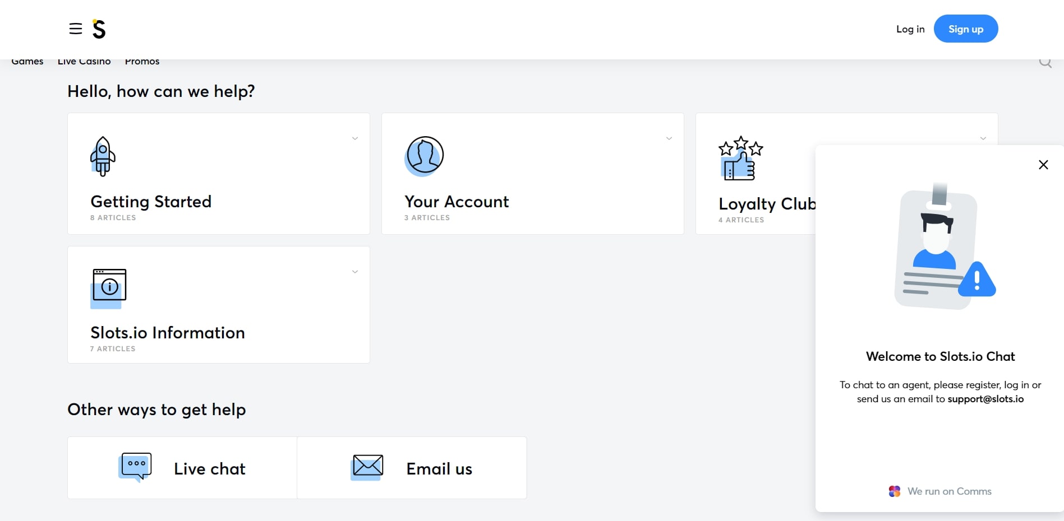Image resolution: width=1064 pixels, height=521 pixels.
Task: Click Hello, how can we help heading
Action: [x=161, y=91]
